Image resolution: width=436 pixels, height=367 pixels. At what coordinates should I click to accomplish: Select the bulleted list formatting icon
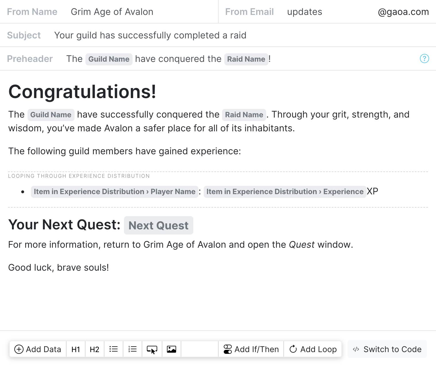click(x=114, y=349)
